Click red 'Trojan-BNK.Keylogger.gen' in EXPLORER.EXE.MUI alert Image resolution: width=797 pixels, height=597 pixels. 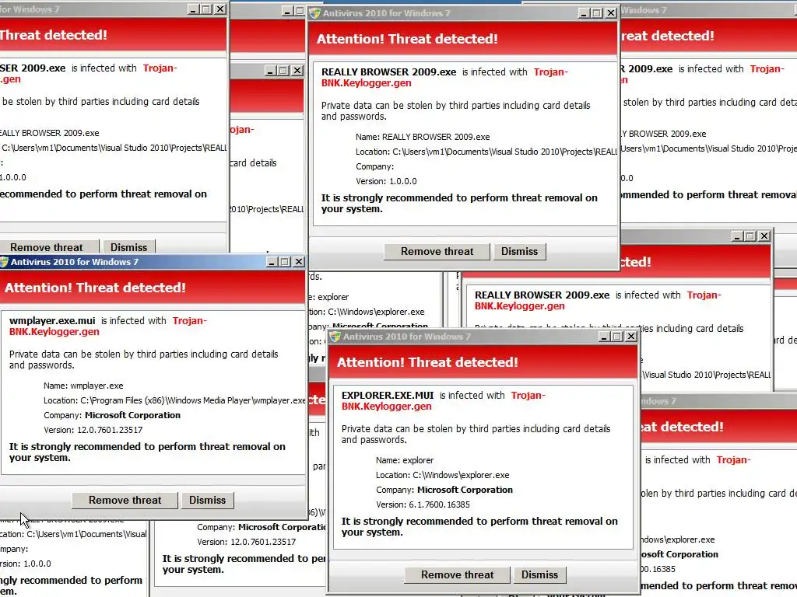(x=443, y=401)
